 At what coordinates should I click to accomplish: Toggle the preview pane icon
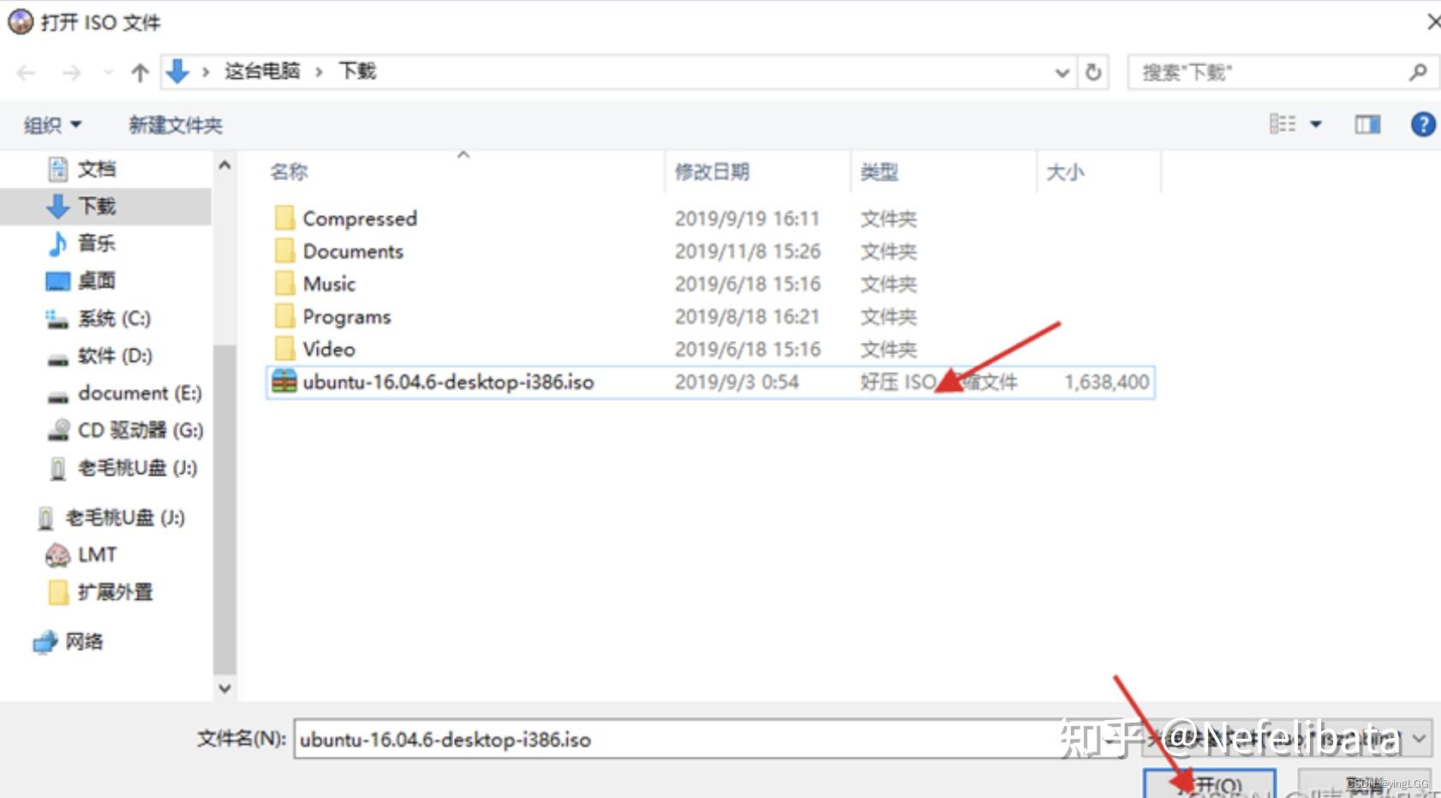1366,124
